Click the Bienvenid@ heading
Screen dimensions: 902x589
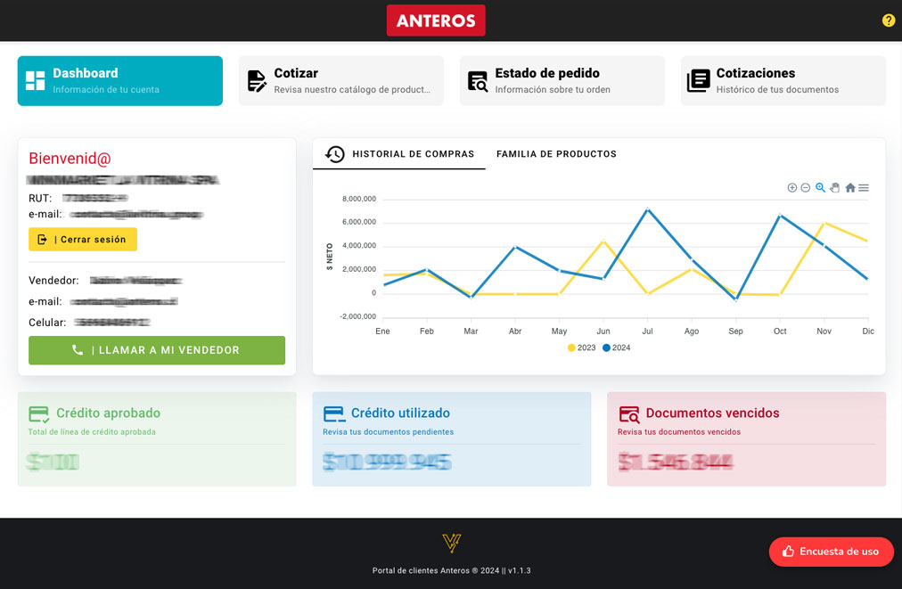[70, 159]
